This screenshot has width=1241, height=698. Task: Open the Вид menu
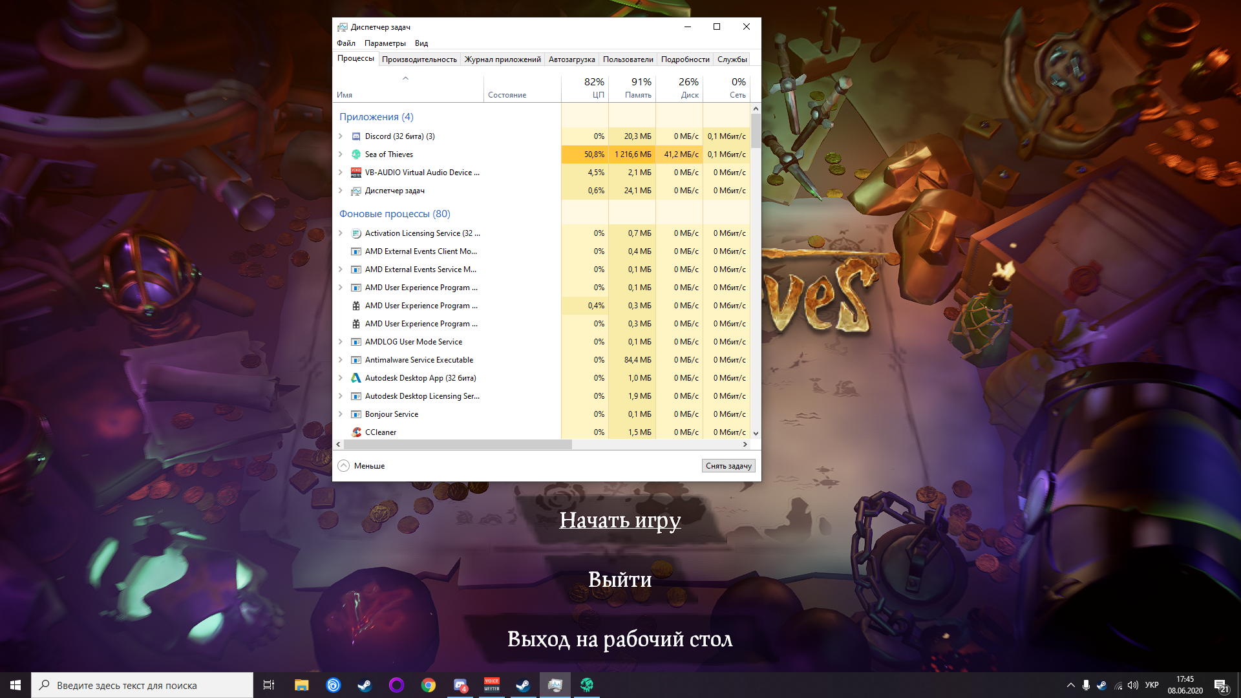[421, 43]
